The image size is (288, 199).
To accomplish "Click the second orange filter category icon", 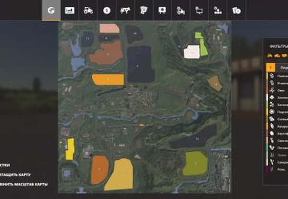I will click(x=277, y=55).
